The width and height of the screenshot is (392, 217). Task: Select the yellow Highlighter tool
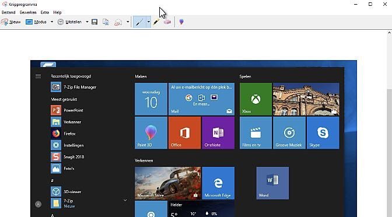[x=156, y=22]
